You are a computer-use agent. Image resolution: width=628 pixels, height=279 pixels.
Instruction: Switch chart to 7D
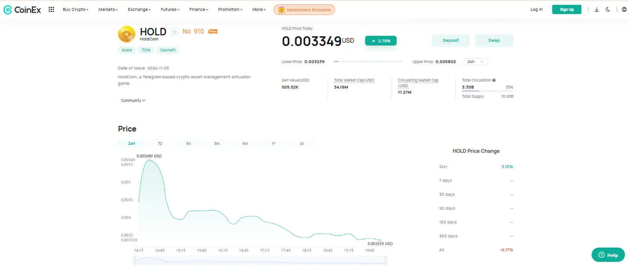(x=160, y=144)
